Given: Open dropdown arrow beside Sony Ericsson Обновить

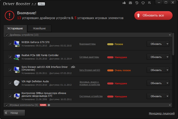Looking at the screenshot, I should click(x=167, y=70).
